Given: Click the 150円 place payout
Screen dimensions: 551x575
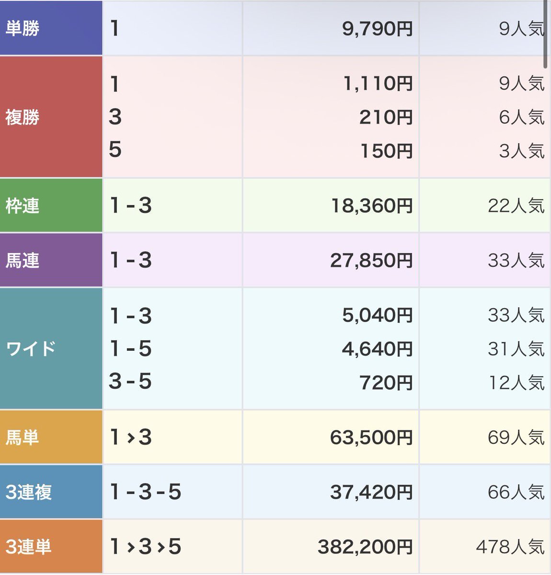Looking at the screenshot, I should [386, 151].
